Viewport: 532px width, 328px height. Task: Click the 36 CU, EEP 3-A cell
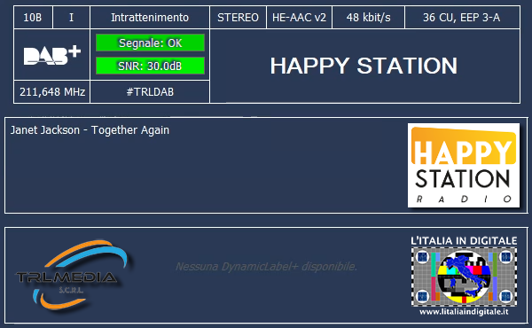[462, 18]
